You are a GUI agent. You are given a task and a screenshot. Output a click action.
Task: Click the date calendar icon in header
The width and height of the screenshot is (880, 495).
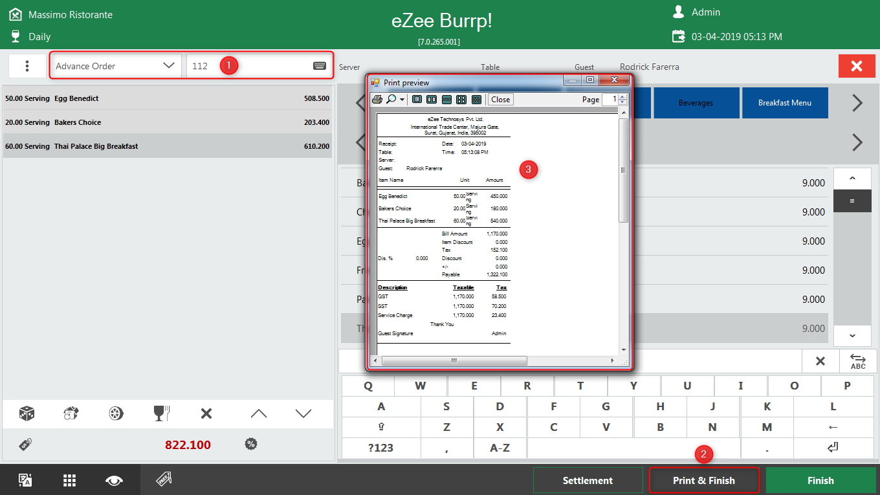click(x=679, y=36)
